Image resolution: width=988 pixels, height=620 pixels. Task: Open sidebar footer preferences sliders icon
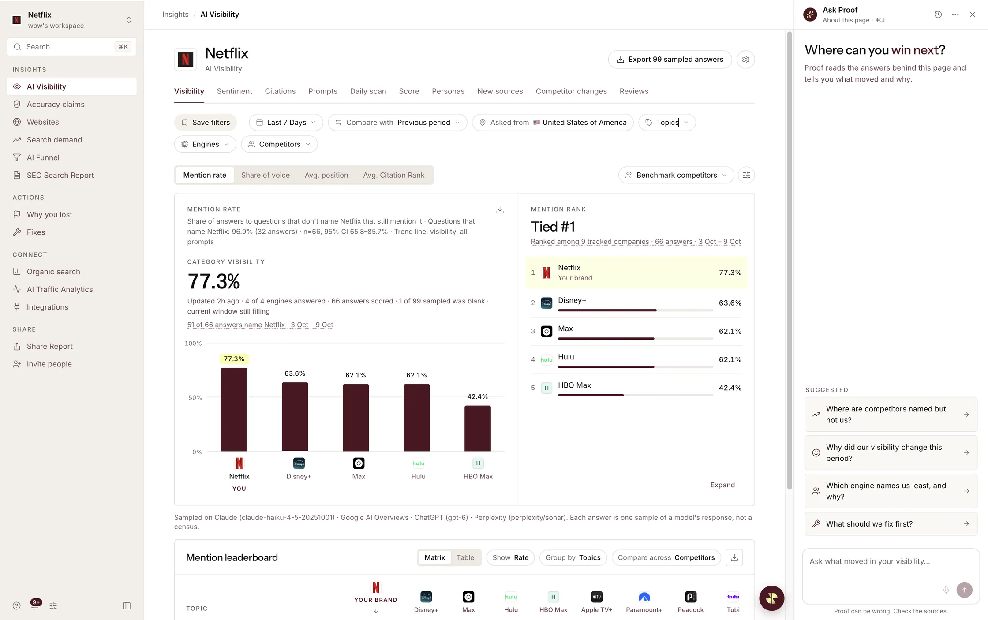coord(53,606)
